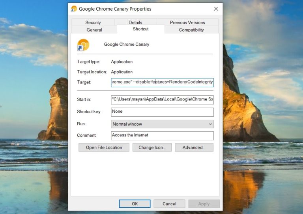Click Cancel to discard changes
This screenshot has height=214, width=303.
tap(170, 204)
